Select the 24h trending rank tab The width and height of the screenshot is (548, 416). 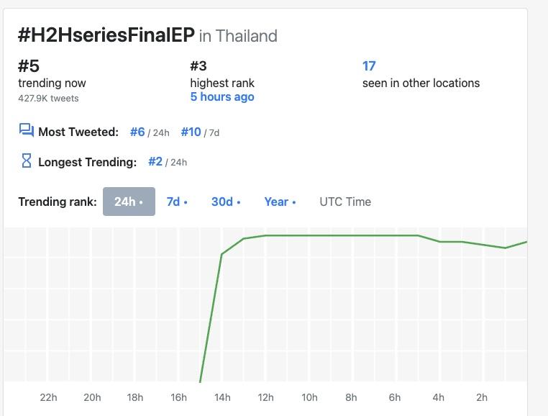(129, 202)
